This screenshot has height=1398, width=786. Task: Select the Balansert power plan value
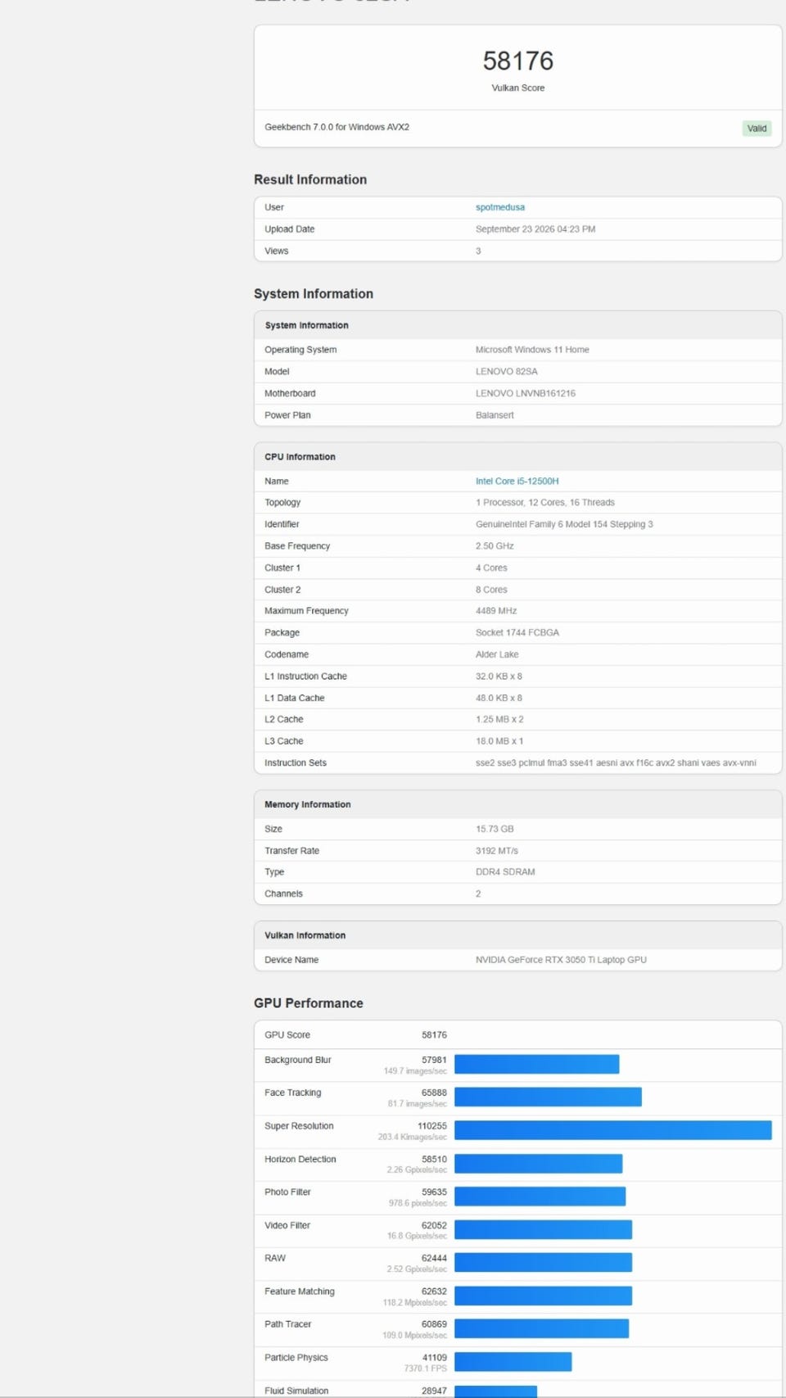tap(495, 415)
